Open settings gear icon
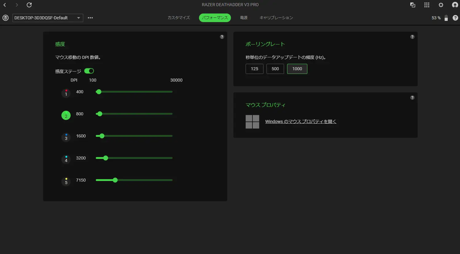460x254 pixels. 441,5
